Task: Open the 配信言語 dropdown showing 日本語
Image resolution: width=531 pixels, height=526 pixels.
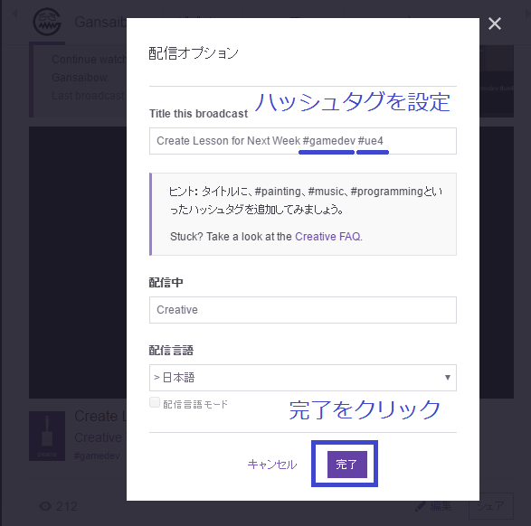Action: pos(303,378)
